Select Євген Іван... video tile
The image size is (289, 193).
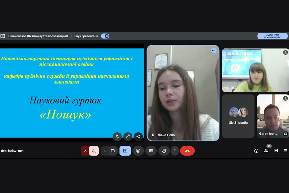click(x=273, y=116)
